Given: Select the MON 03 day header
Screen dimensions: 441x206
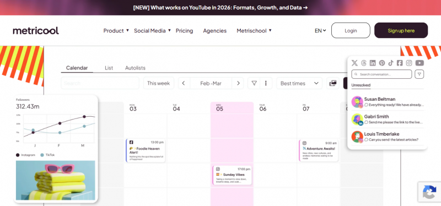Looking at the screenshot, I should 133,107.
